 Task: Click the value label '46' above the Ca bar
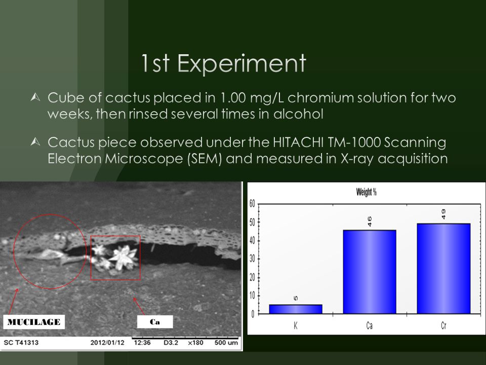pos(370,222)
